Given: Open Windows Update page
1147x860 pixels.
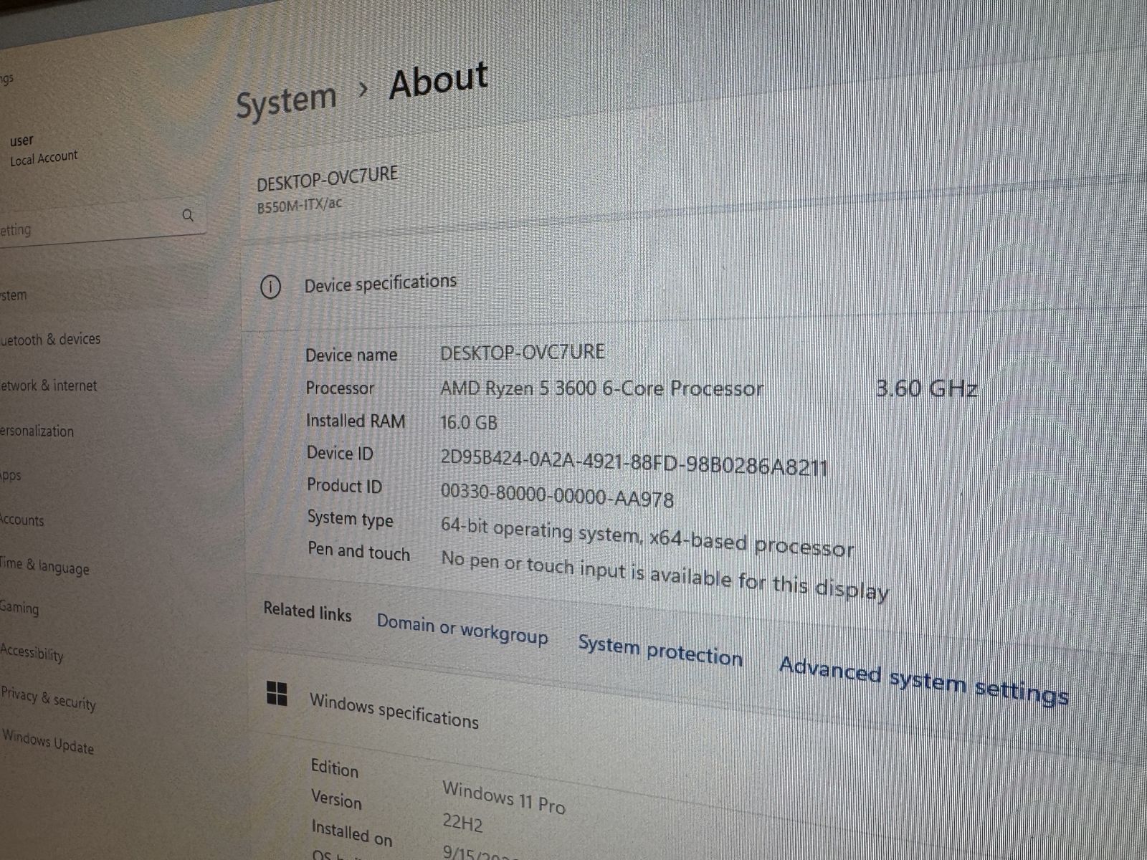Looking at the screenshot, I should click(x=48, y=741).
